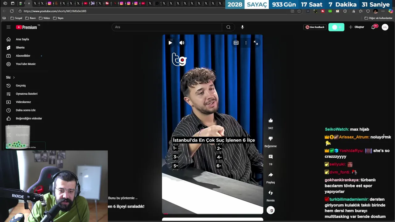Dislike the Short (Beğenme)
The width and height of the screenshot is (395, 222).
pyautogui.click(x=271, y=138)
